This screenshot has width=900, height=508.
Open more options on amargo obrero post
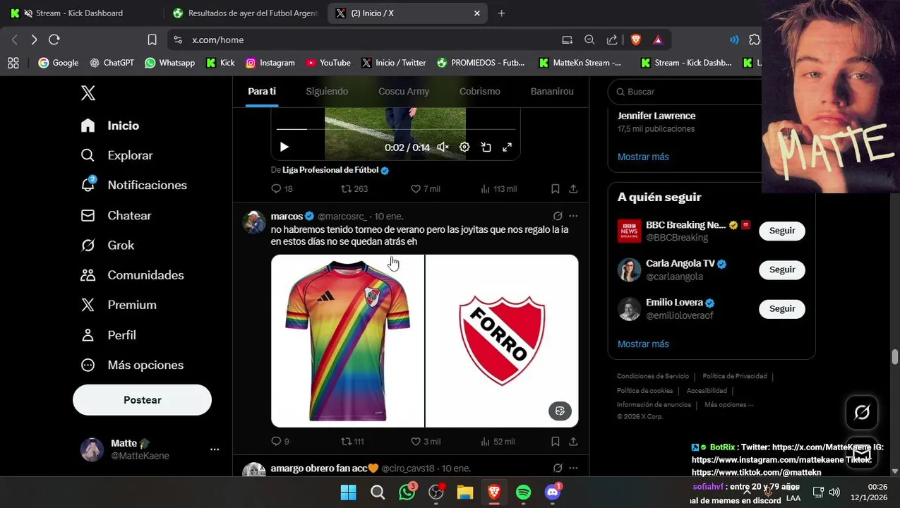[x=573, y=468]
